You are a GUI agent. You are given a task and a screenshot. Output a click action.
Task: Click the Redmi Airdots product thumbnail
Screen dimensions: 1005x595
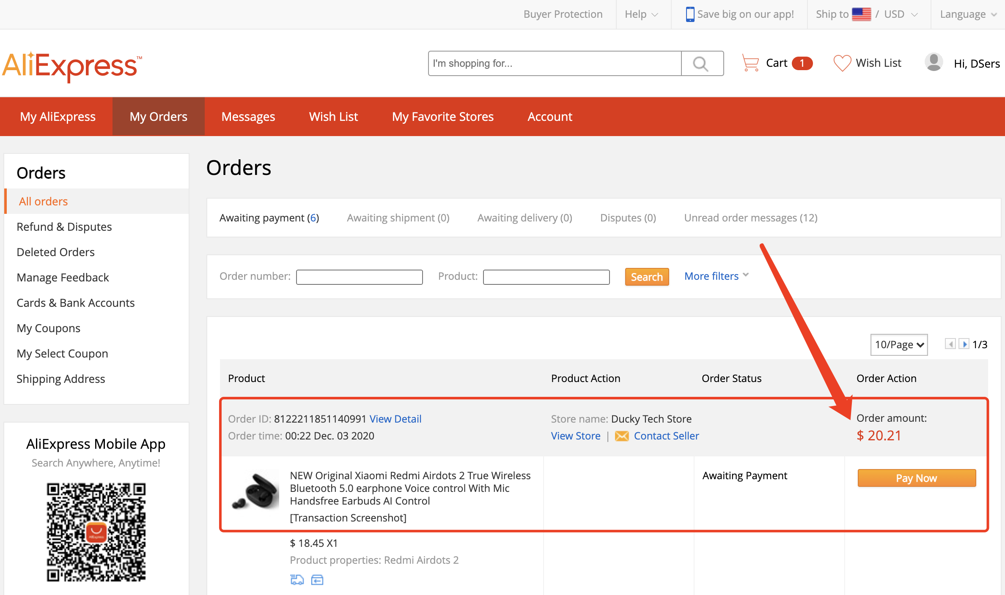(x=255, y=490)
